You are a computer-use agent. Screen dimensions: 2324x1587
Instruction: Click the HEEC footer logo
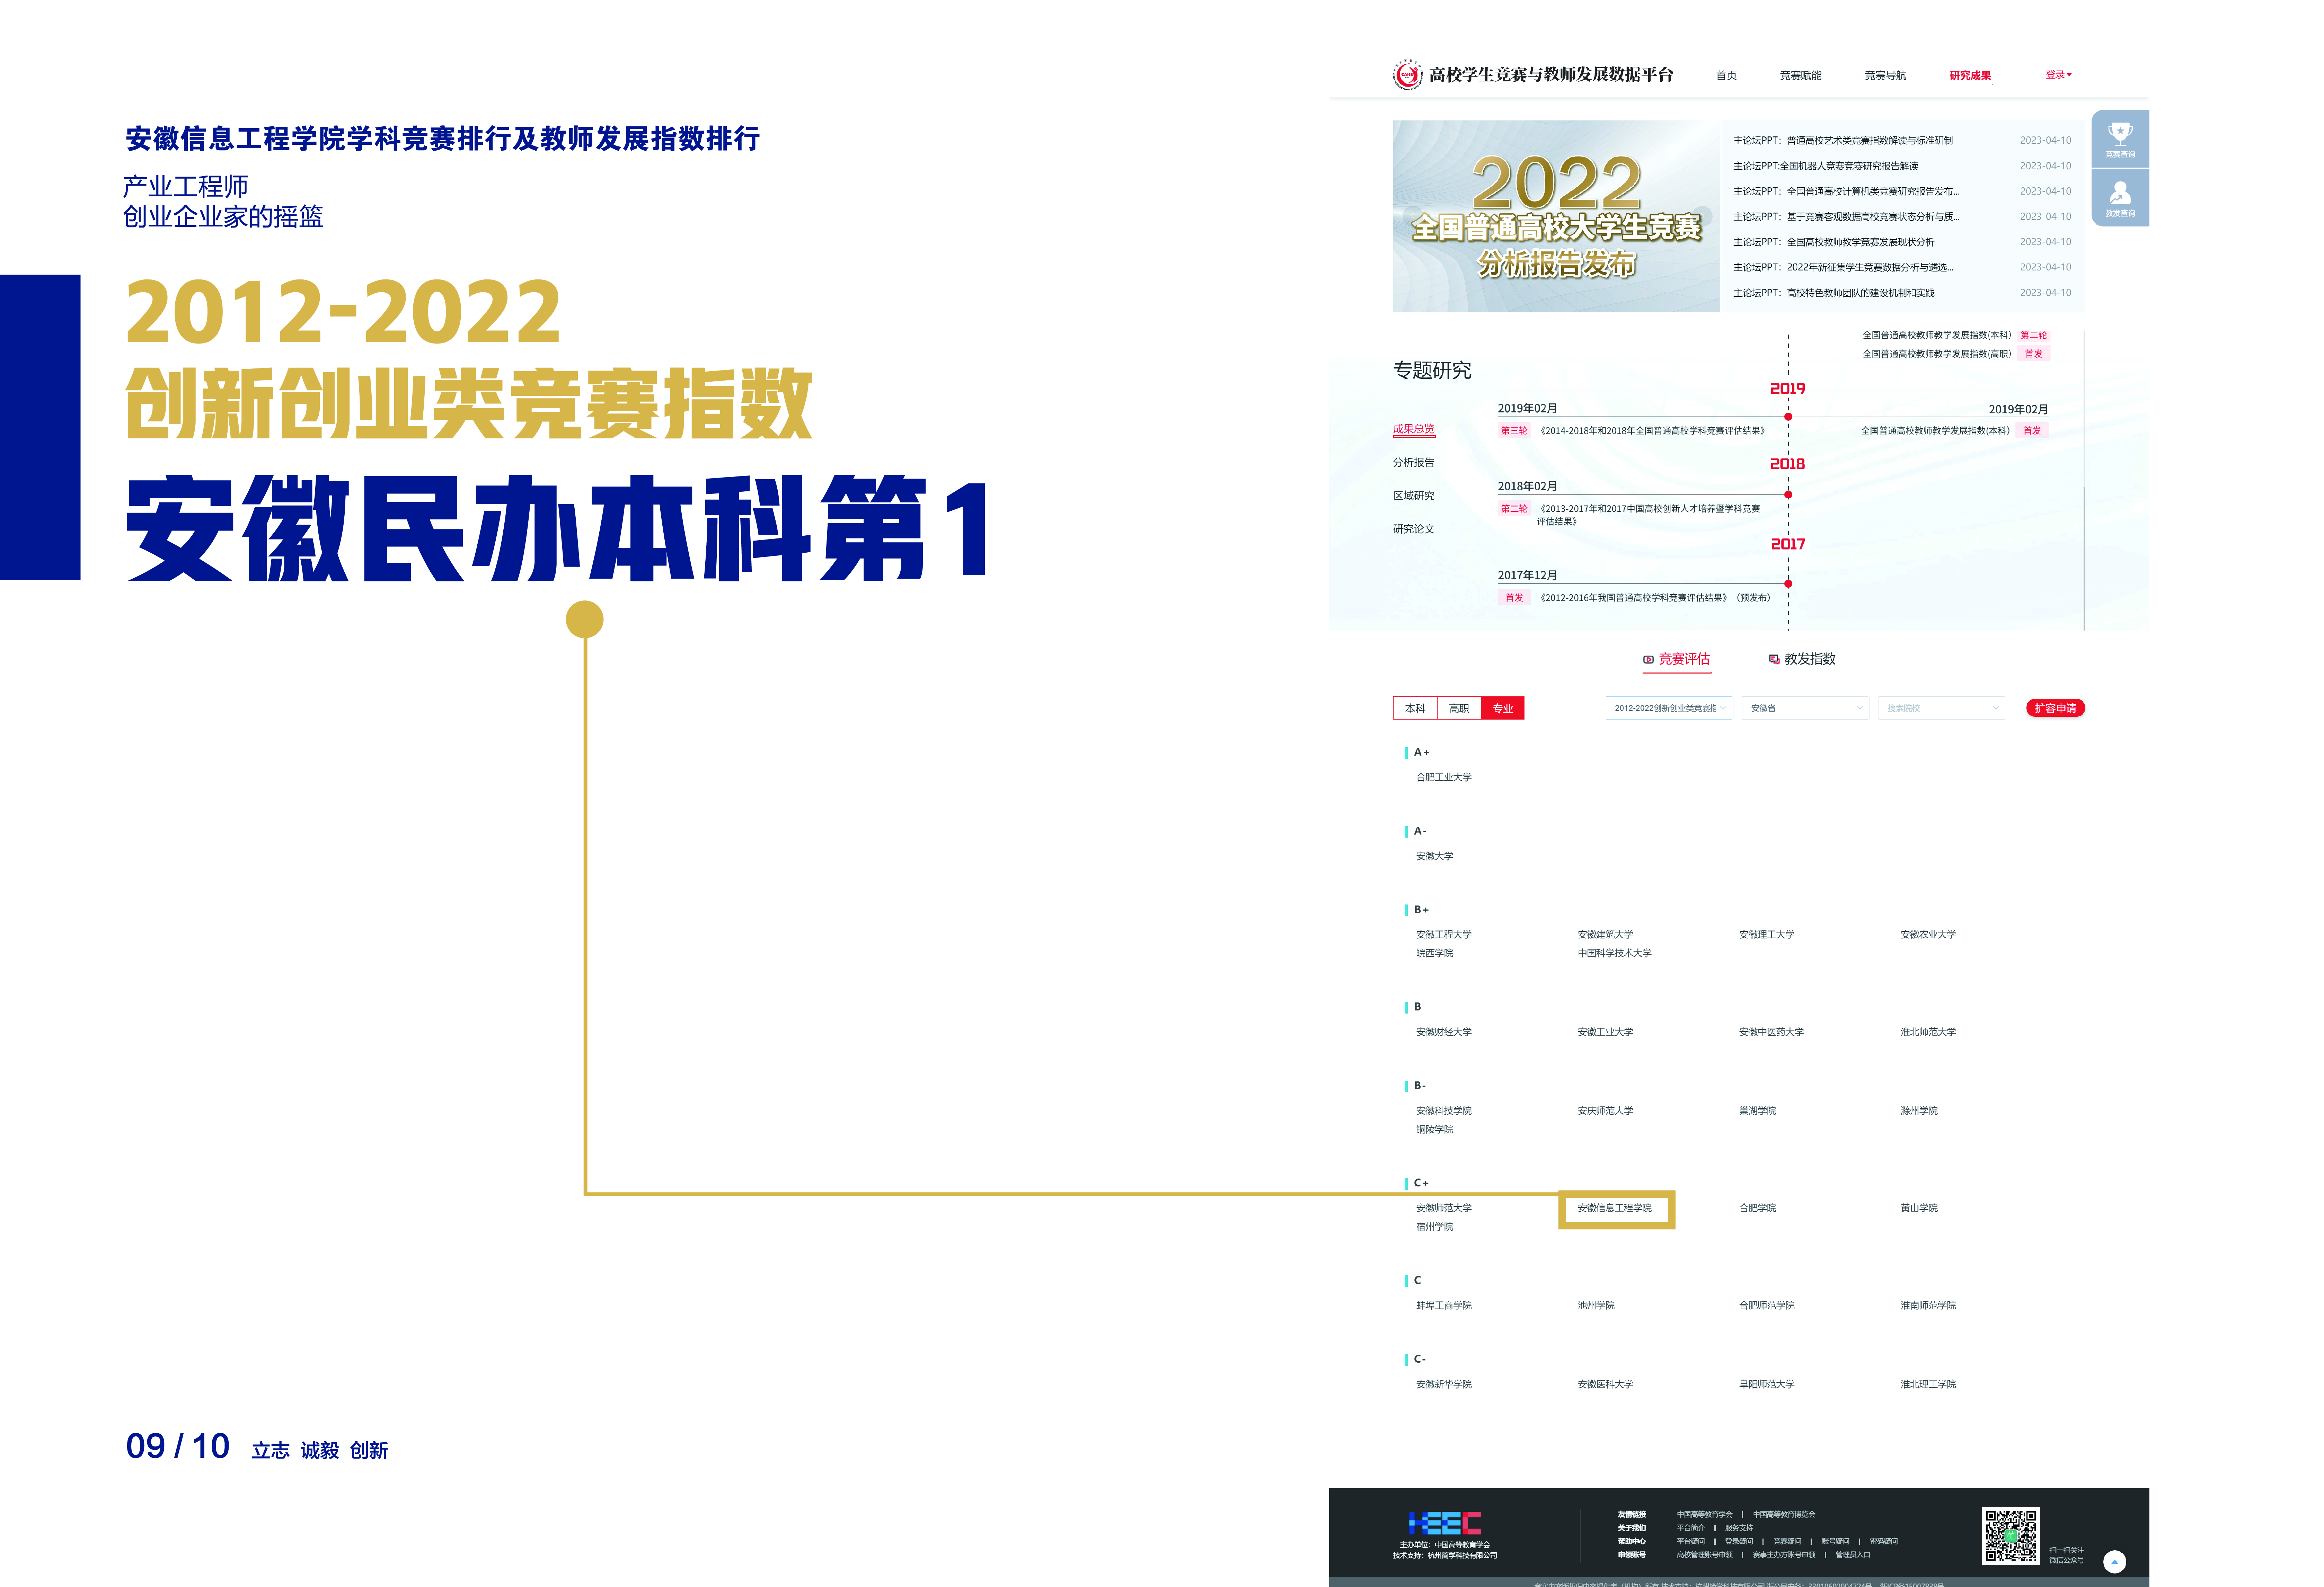pyautogui.click(x=1445, y=1523)
